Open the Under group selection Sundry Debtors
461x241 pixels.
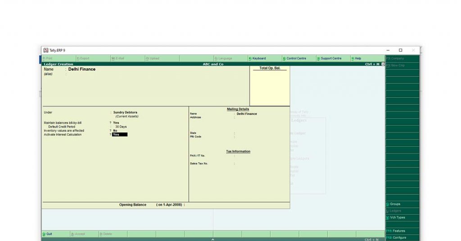click(x=125, y=112)
